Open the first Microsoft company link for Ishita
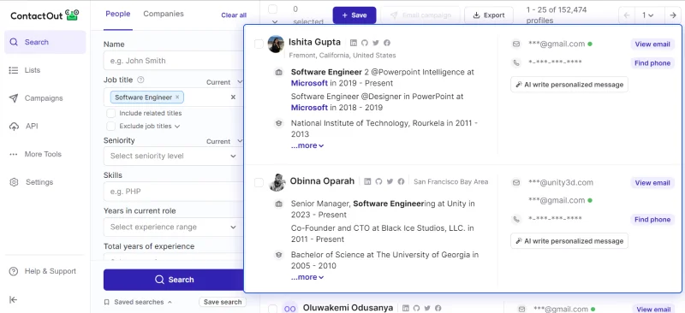 tap(309, 83)
